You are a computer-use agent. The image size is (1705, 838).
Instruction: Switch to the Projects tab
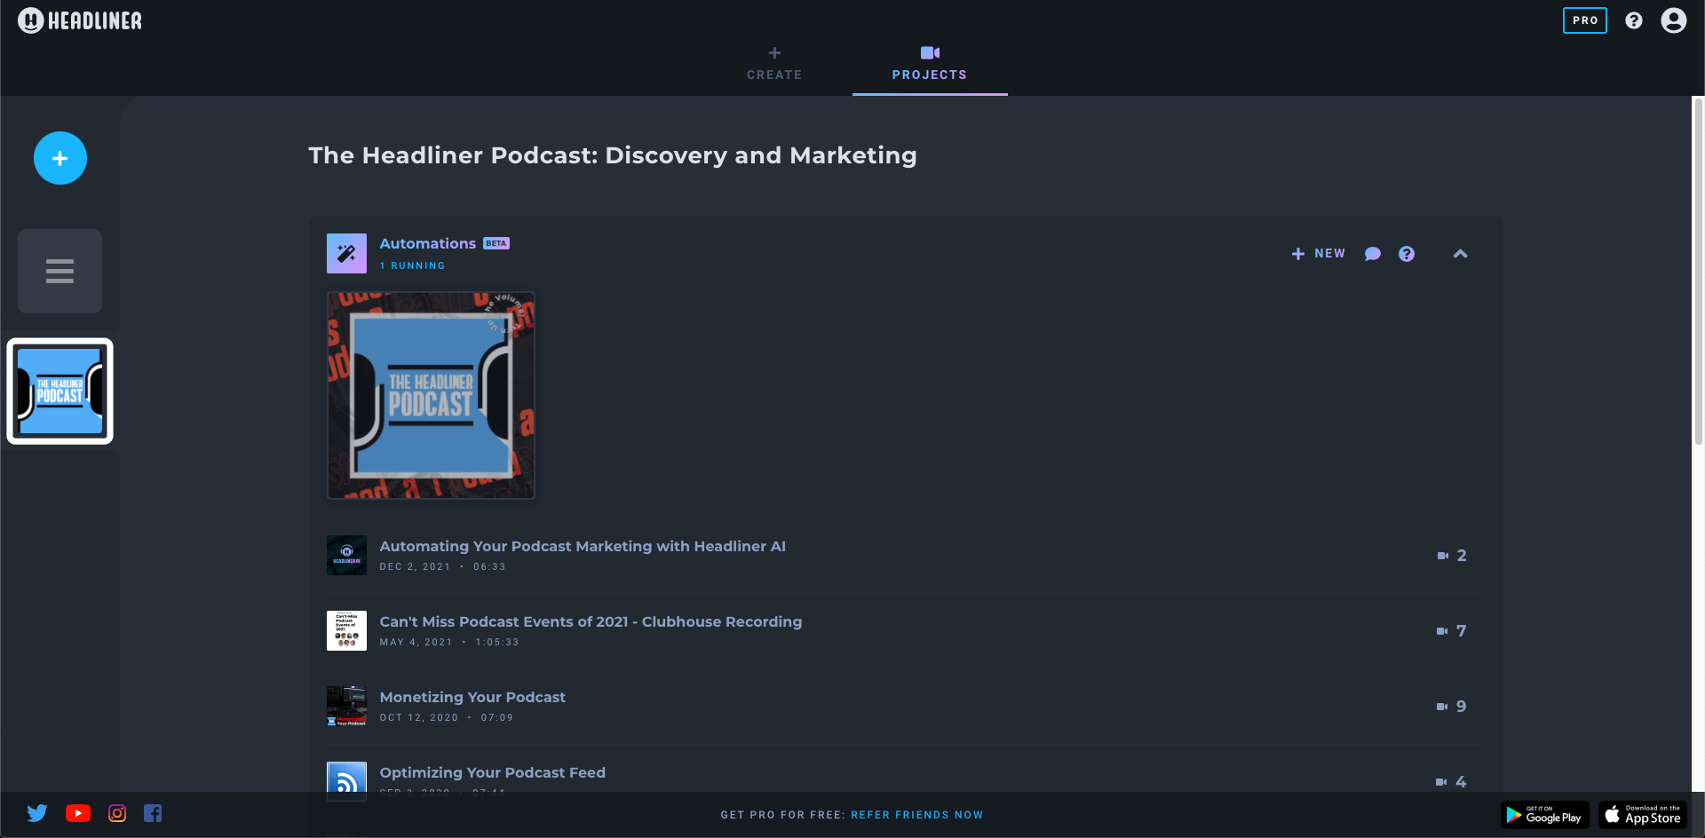(x=930, y=64)
